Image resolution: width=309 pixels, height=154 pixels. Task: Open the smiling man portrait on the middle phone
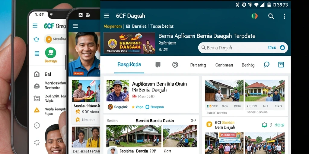click(84, 54)
